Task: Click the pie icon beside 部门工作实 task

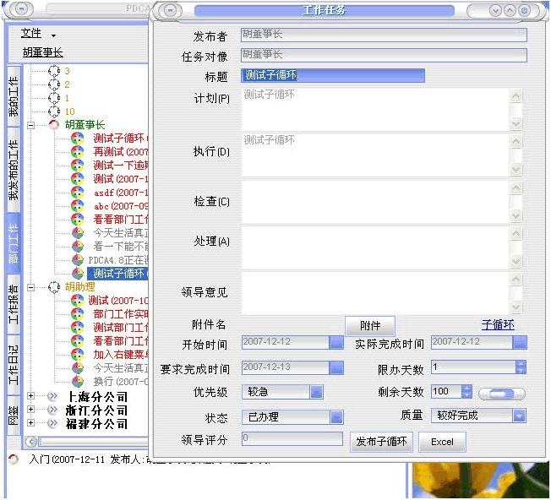Action: (77, 313)
